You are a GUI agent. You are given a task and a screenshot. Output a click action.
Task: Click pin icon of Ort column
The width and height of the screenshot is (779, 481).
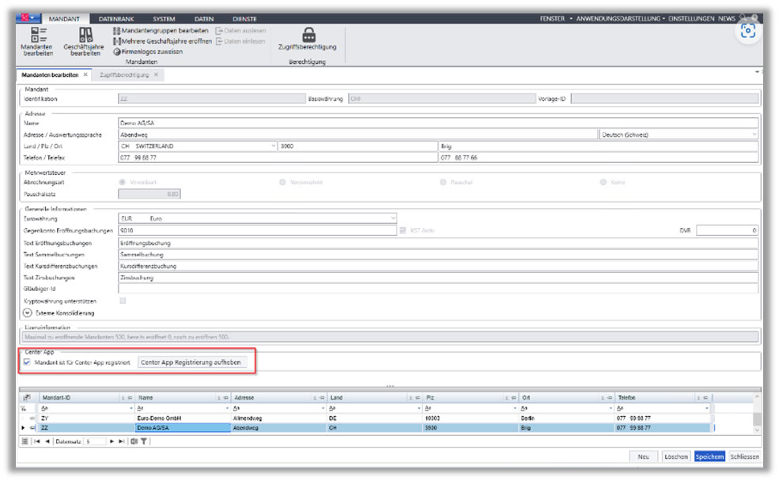click(610, 398)
